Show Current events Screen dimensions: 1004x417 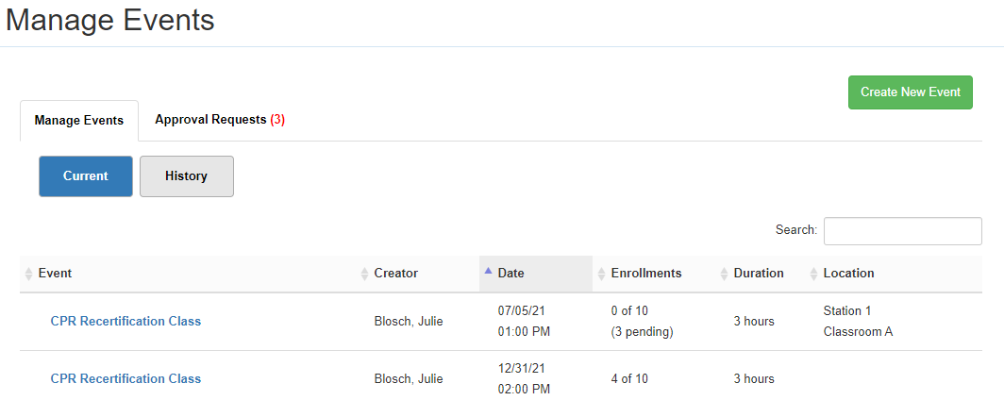point(86,176)
